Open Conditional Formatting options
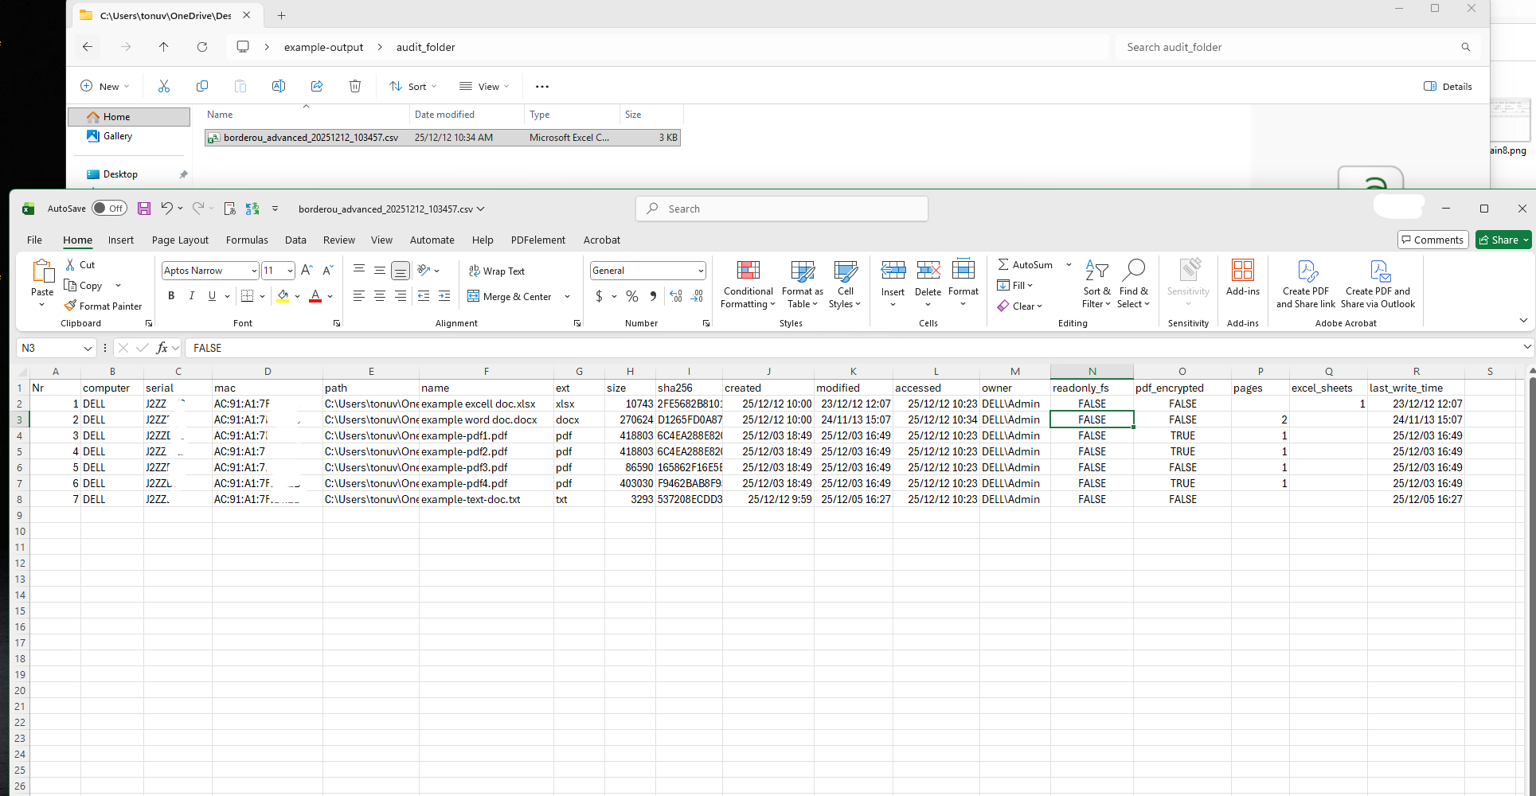 pyautogui.click(x=747, y=285)
